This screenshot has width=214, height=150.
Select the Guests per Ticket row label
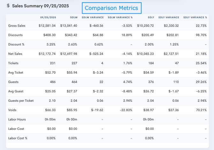point(21,101)
